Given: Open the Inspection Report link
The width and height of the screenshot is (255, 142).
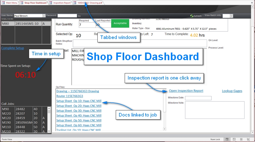Looking at the screenshot, I should tap(186, 91).
